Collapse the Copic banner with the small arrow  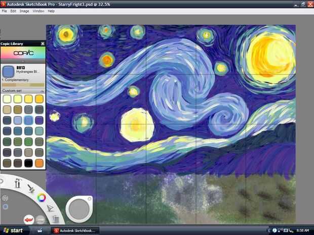(23, 61)
